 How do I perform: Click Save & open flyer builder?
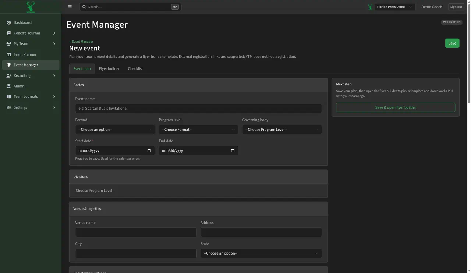(396, 107)
